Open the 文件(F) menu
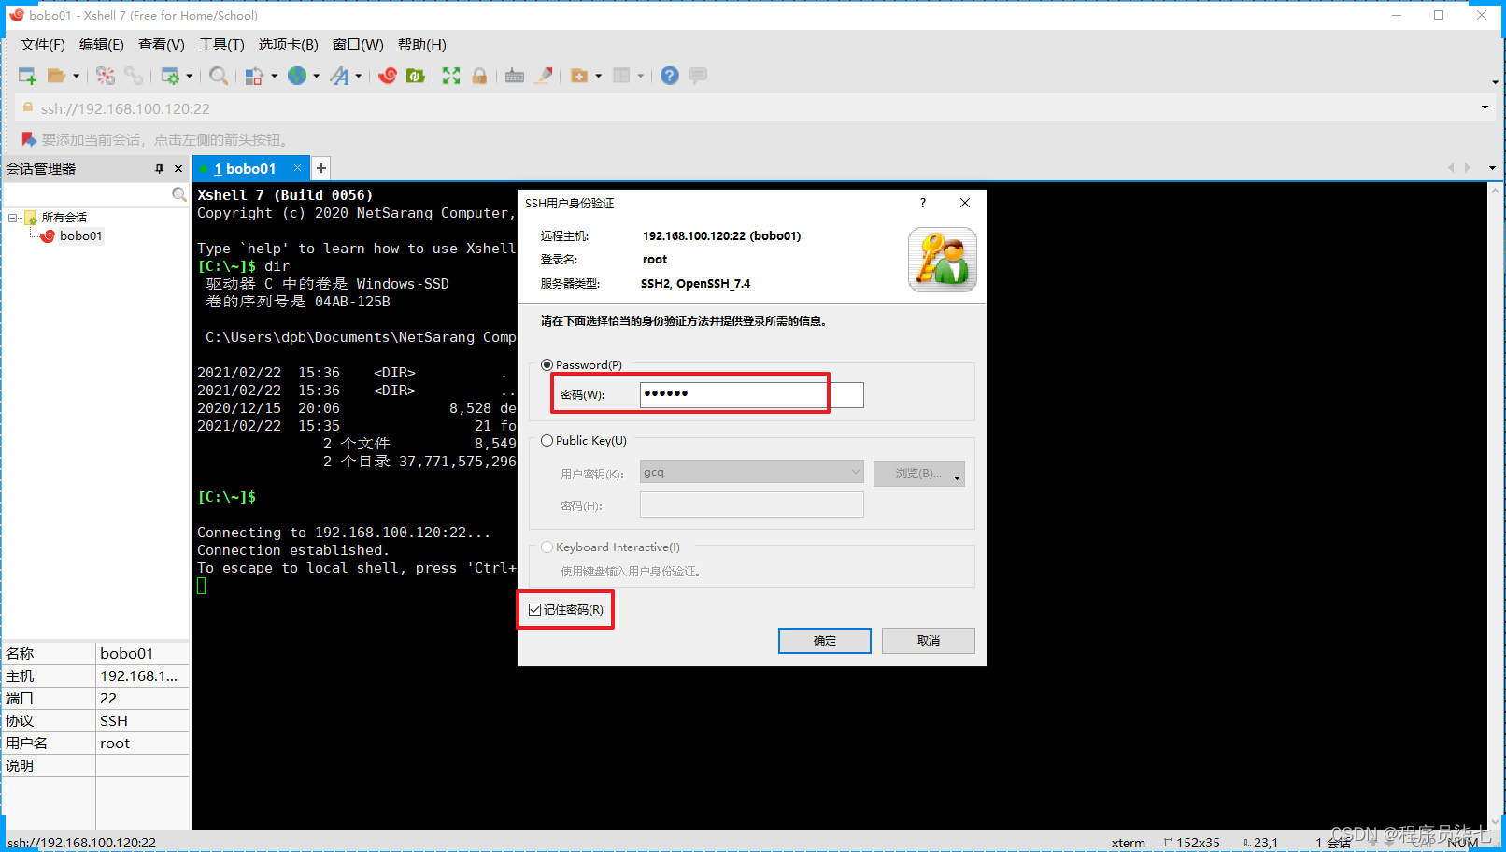 [x=43, y=45]
